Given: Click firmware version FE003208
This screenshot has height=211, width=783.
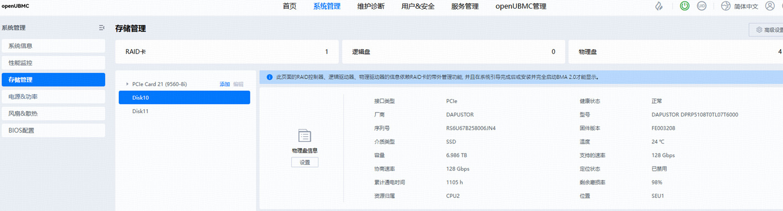Looking at the screenshot, I should coord(663,128).
